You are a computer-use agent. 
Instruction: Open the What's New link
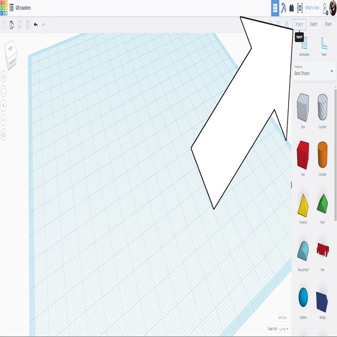[x=312, y=8]
